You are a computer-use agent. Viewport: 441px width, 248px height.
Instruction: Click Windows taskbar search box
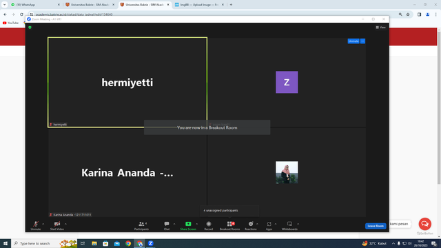(x=44, y=243)
